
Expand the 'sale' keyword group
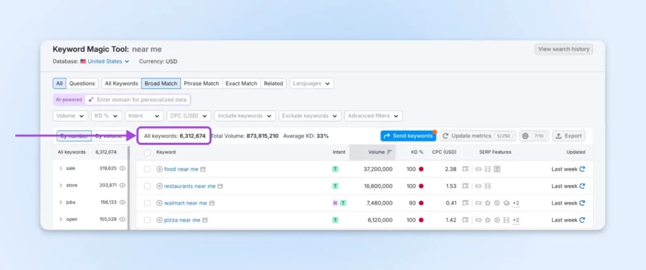click(61, 168)
